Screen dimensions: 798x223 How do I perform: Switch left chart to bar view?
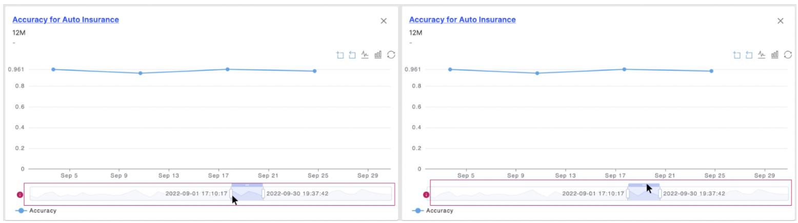[378, 55]
